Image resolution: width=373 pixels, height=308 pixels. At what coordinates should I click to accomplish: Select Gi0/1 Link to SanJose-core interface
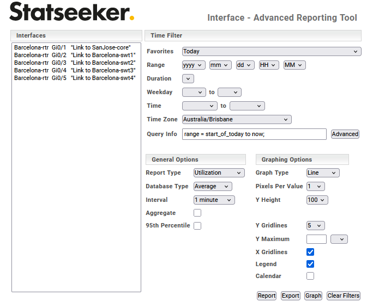[x=73, y=47]
